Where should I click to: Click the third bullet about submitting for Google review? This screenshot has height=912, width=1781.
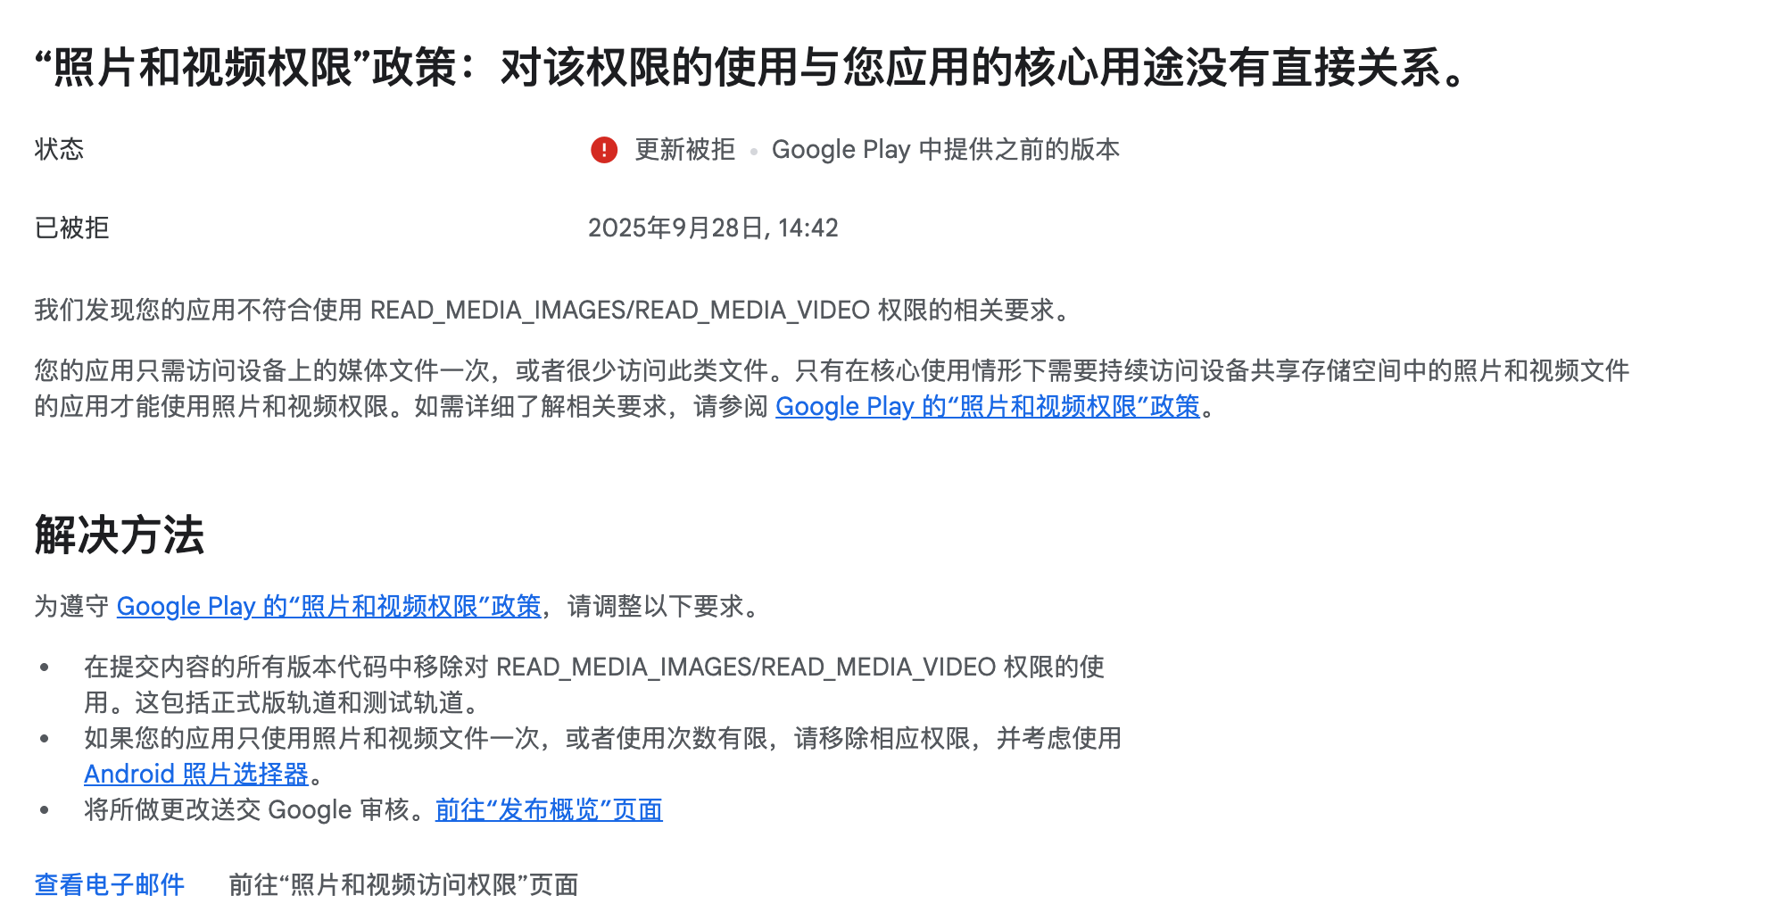(x=373, y=809)
